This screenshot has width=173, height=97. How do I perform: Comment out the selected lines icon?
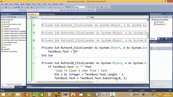(35, 7)
